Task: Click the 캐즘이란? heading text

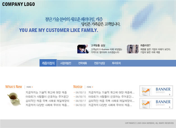Action: [x=145, y=45]
